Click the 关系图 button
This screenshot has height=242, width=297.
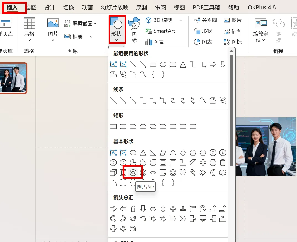tap(205, 20)
